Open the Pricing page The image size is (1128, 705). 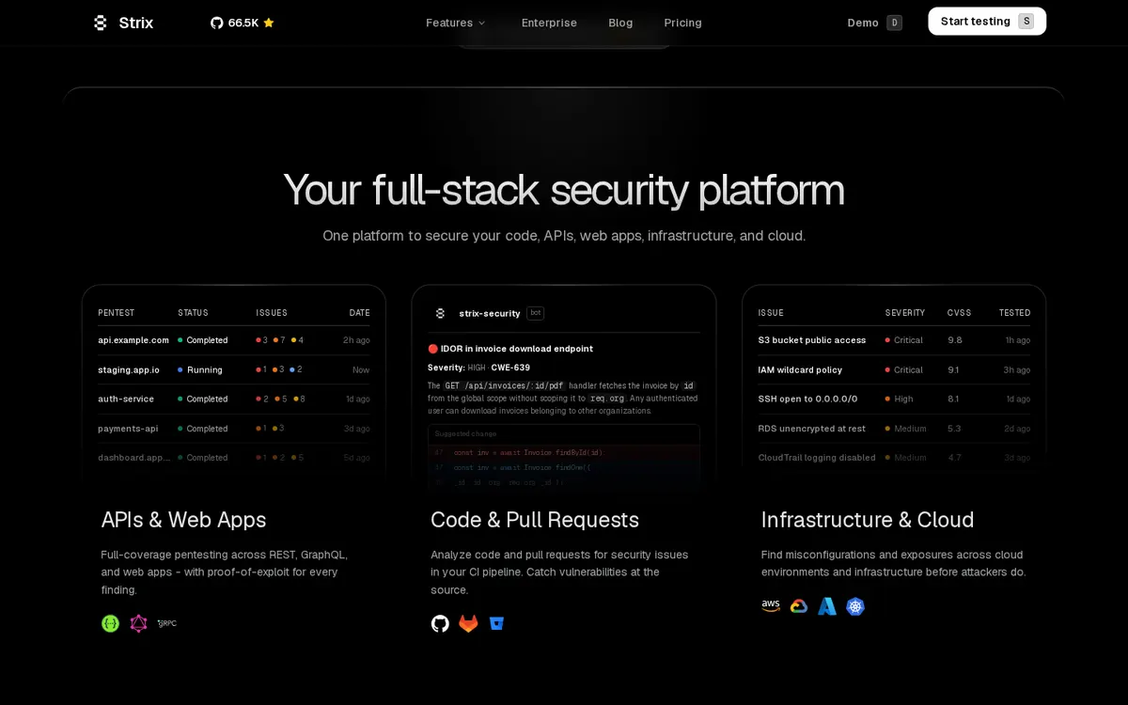click(x=682, y=23)
